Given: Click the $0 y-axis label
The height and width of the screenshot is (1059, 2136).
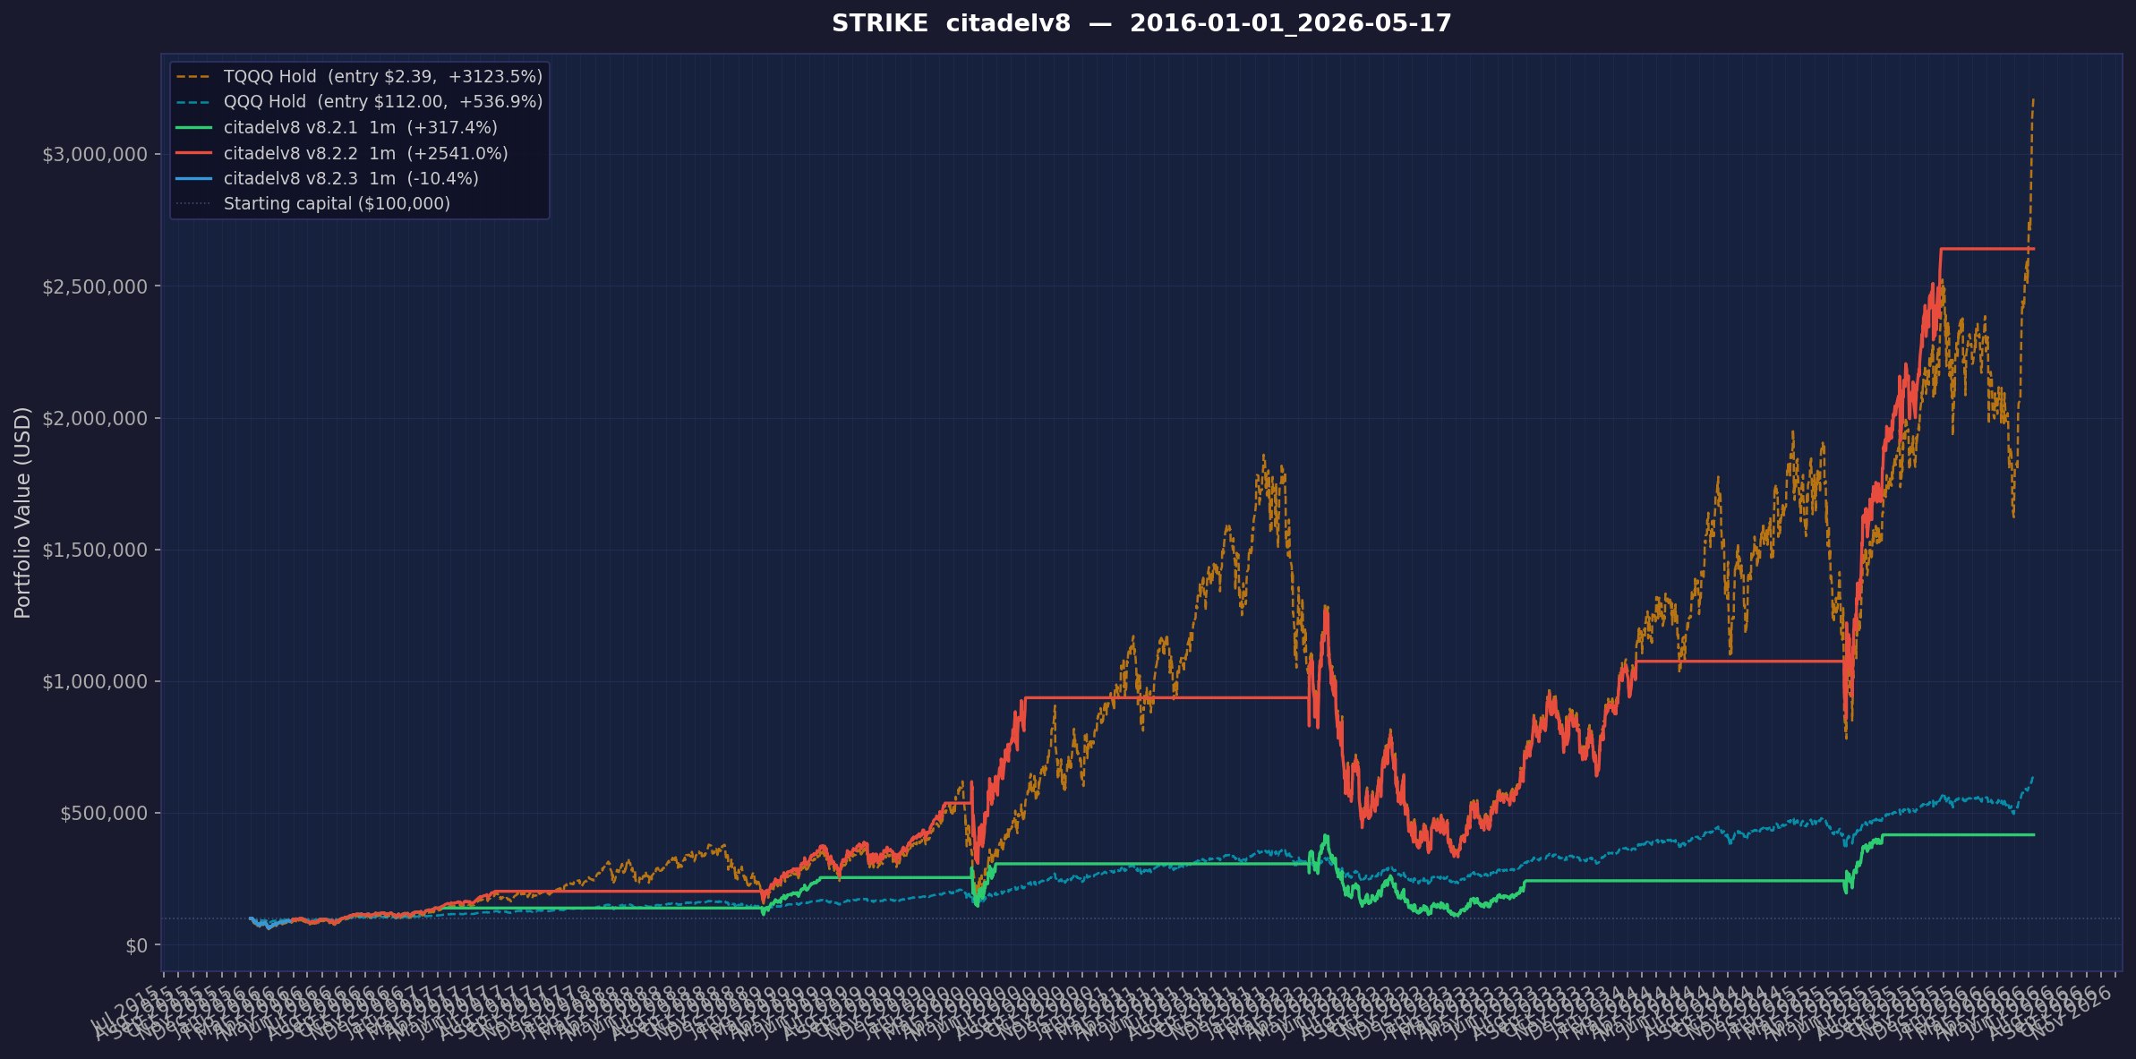Looking at the screenshot, I should (137, 945).
